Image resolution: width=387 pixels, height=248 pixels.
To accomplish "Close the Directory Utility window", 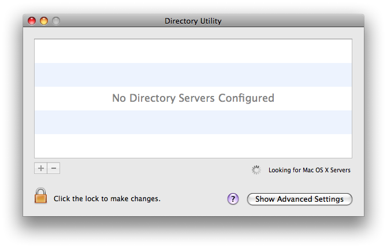I will [x=32, y=21].
